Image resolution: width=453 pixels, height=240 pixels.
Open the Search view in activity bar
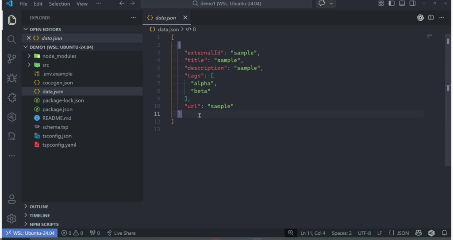tap(12, 39)
